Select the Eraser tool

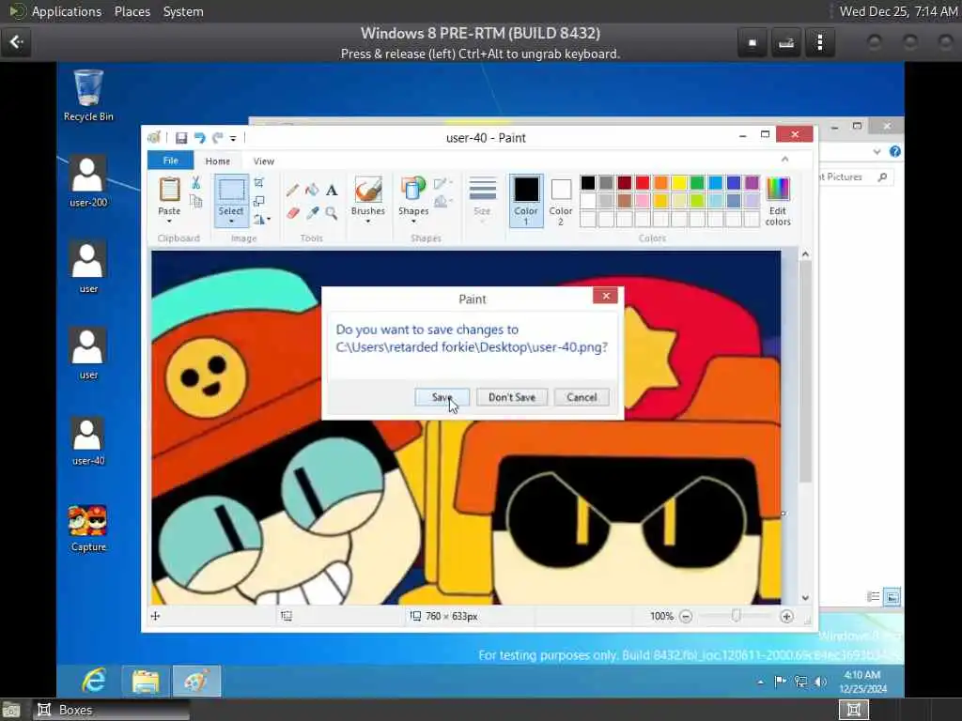click(292, 213)
